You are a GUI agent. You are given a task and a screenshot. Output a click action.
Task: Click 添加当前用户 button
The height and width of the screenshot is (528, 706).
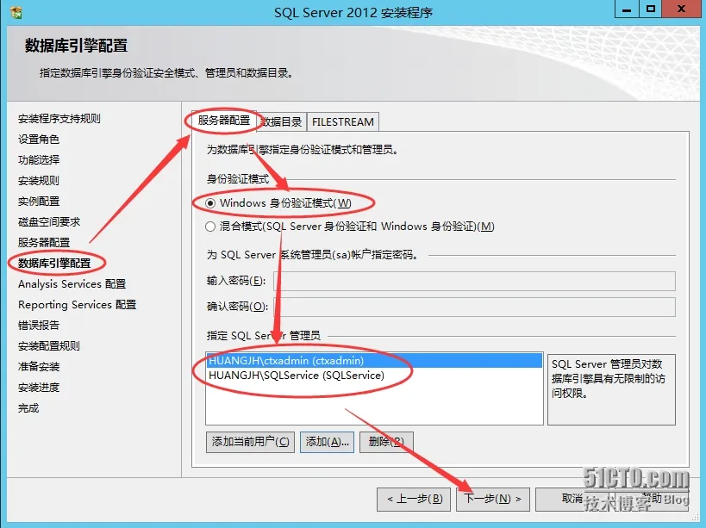coord(250,442)
